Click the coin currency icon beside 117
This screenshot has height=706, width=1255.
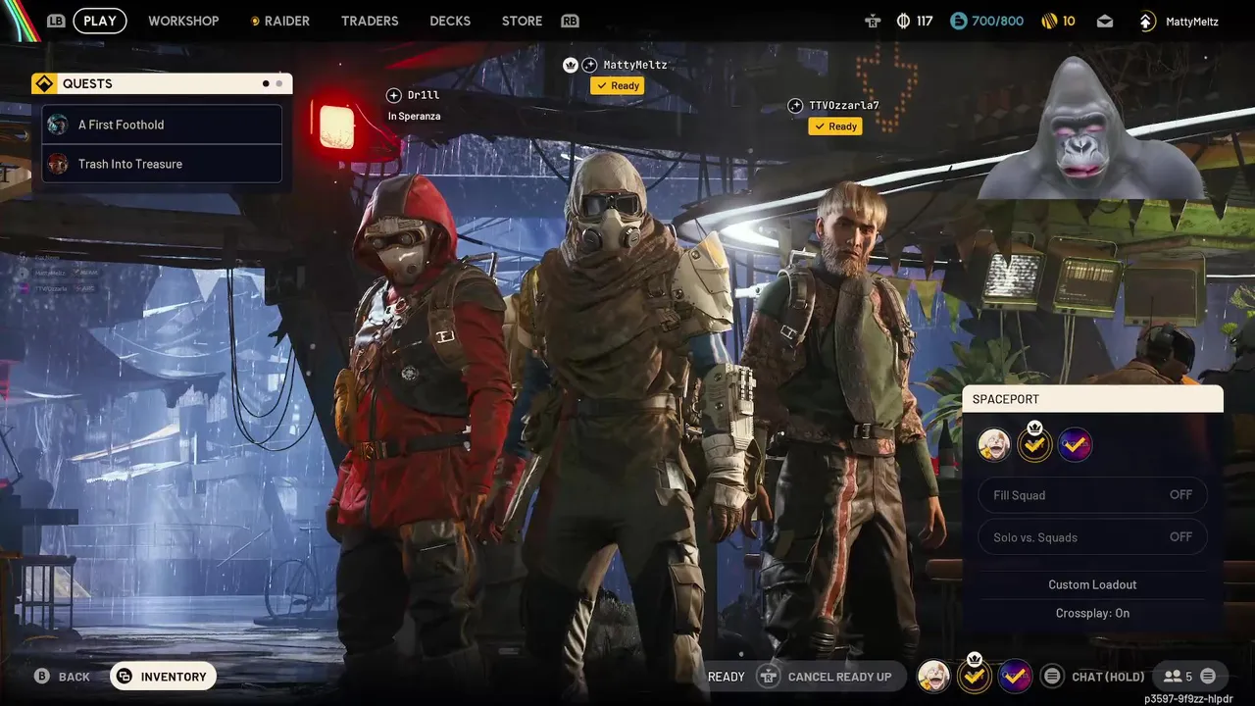tap(903, 21)
